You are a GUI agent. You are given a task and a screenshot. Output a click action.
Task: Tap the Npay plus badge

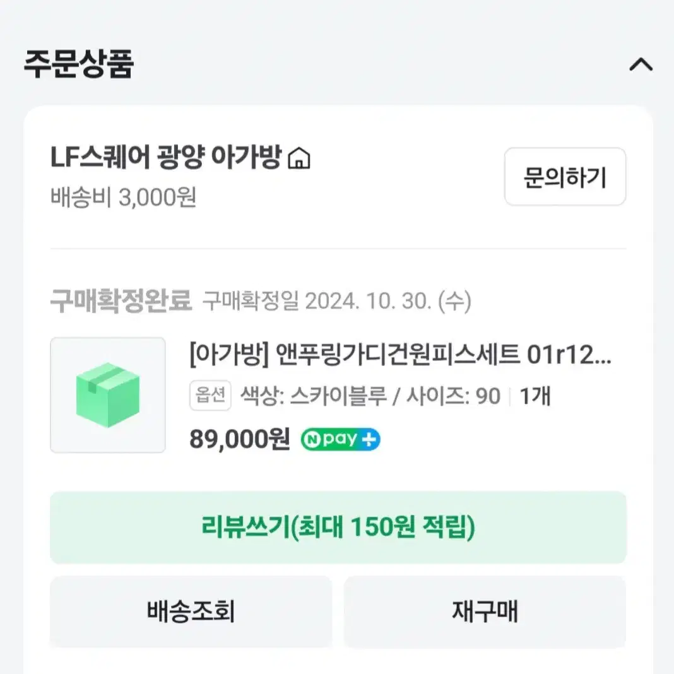tap(340, 439)
